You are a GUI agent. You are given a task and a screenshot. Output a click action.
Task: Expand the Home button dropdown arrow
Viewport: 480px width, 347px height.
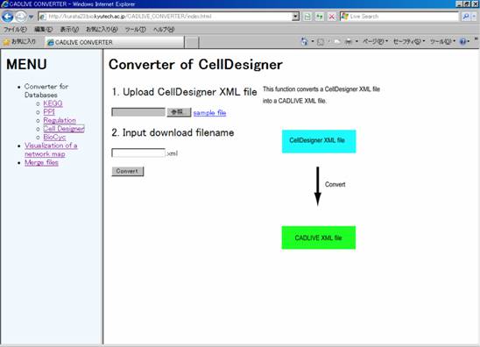313,41
